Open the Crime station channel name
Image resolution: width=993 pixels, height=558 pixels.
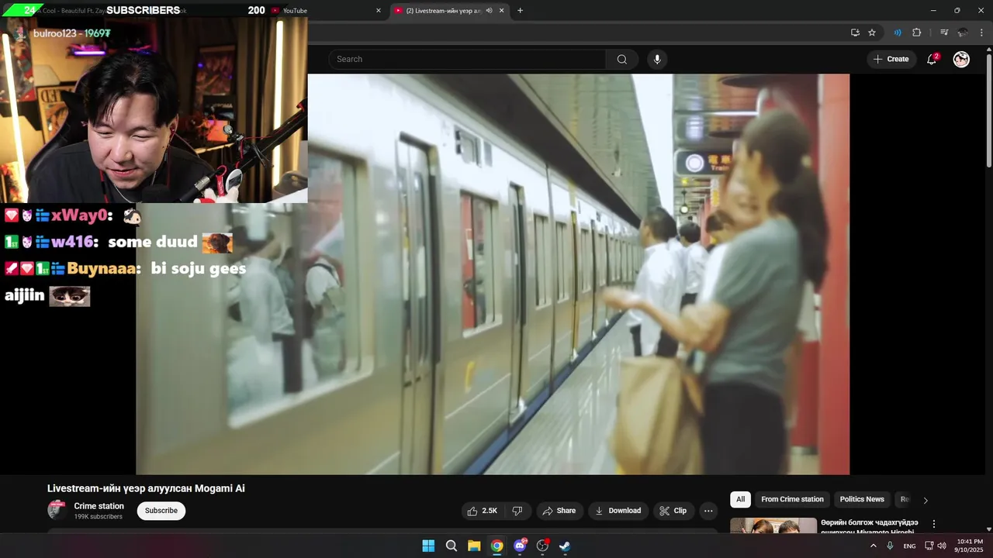click(99, 506)
